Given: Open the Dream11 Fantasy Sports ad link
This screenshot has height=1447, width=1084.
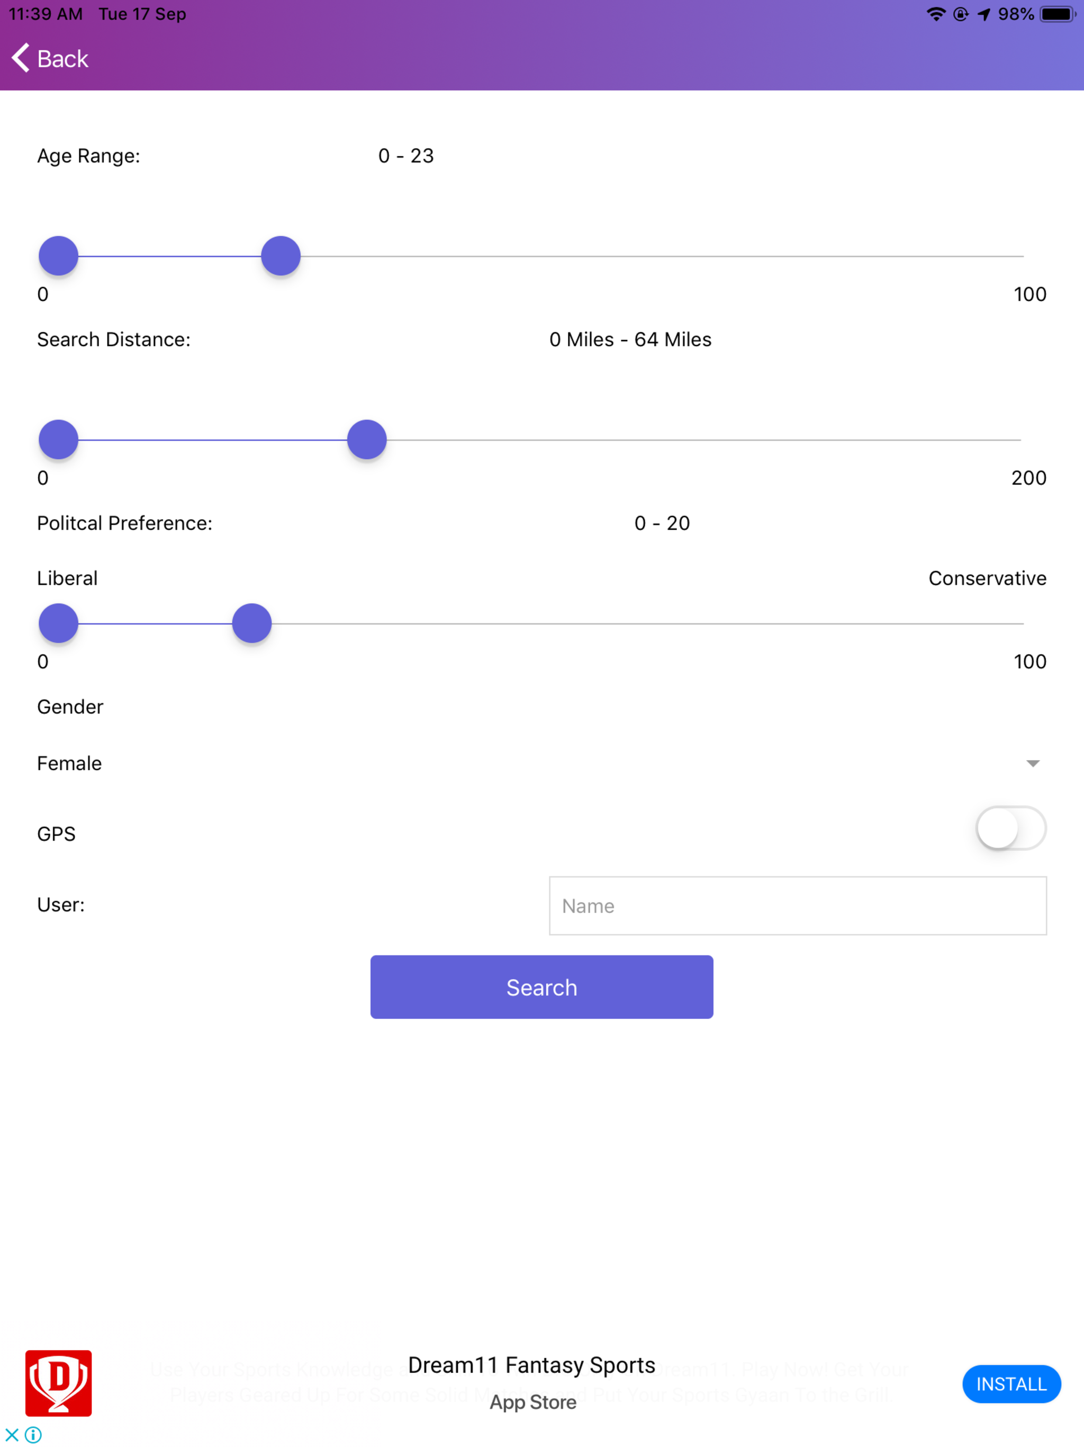Looking at the screenshot, I should 531,1363.
